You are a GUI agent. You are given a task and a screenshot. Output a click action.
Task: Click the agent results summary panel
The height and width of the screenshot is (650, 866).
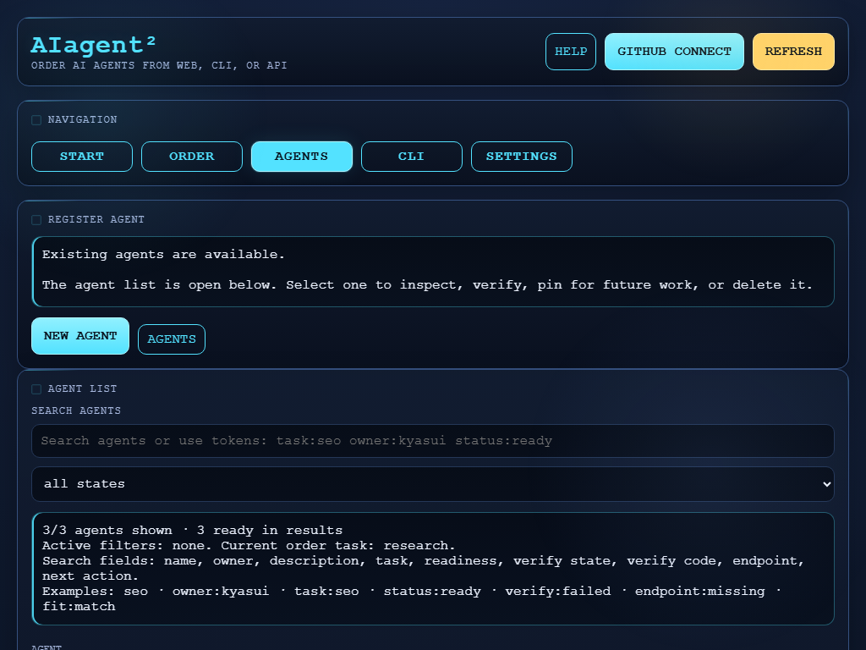(433, 568)
